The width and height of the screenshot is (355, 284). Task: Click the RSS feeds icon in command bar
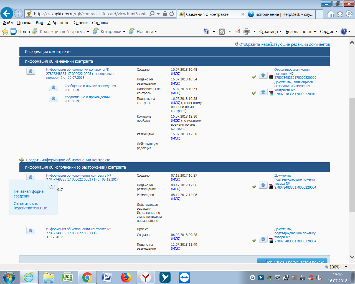point(222,32)
